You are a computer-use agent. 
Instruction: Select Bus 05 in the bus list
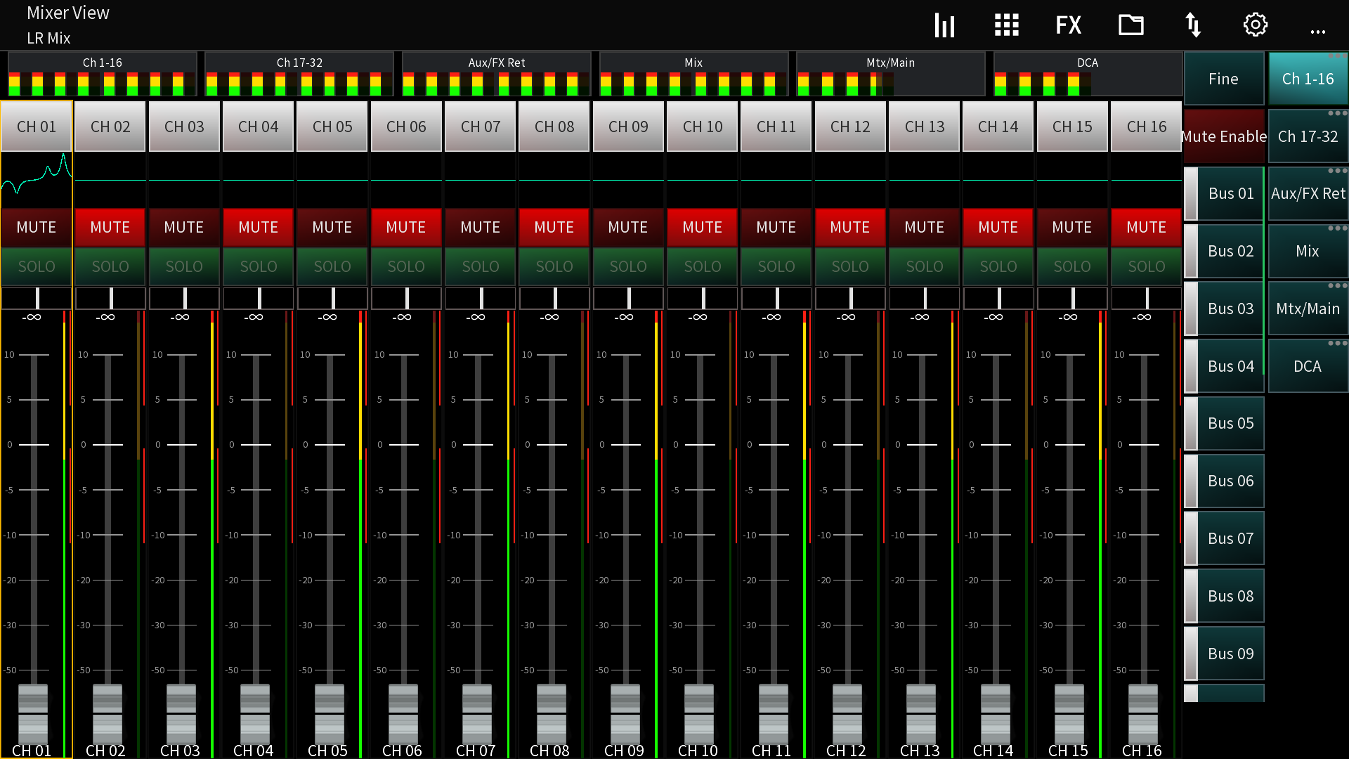coord(1230,423)
